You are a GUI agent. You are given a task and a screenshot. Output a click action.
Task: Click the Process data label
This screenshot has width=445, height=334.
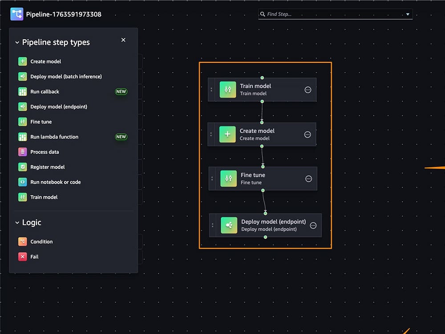(x=44, y=152)
